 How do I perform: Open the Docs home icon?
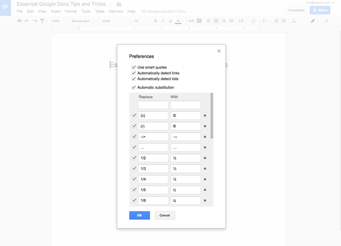(5, 7)
